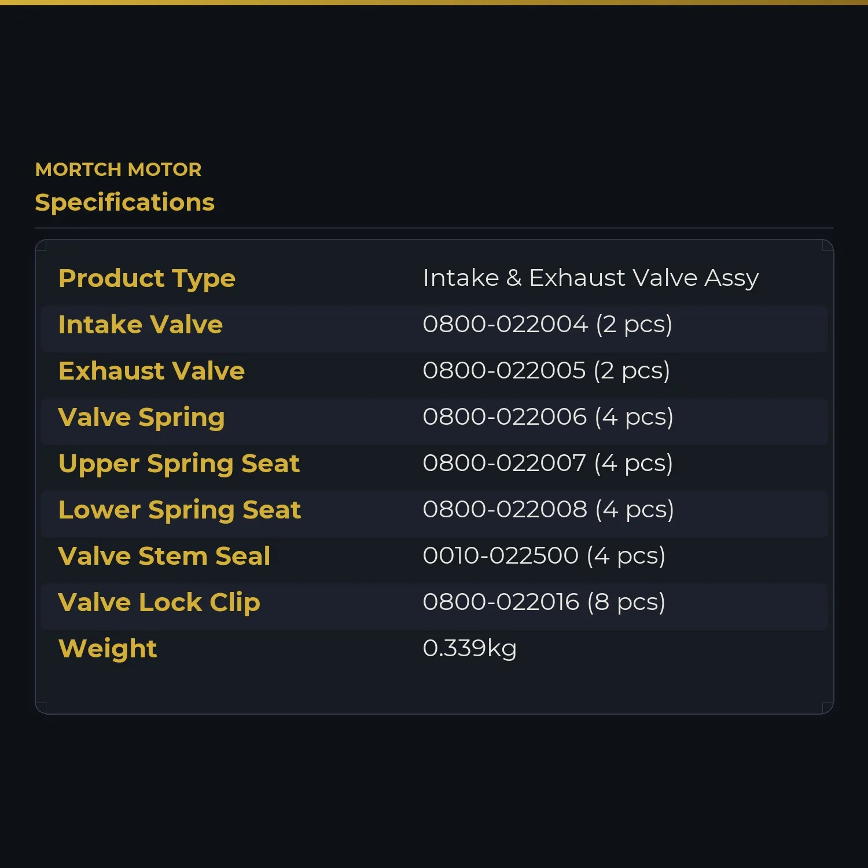868x868 pixels.
Task: Click the Intake Valve row label
Action: pyautogui.click(x=141, y=325)
